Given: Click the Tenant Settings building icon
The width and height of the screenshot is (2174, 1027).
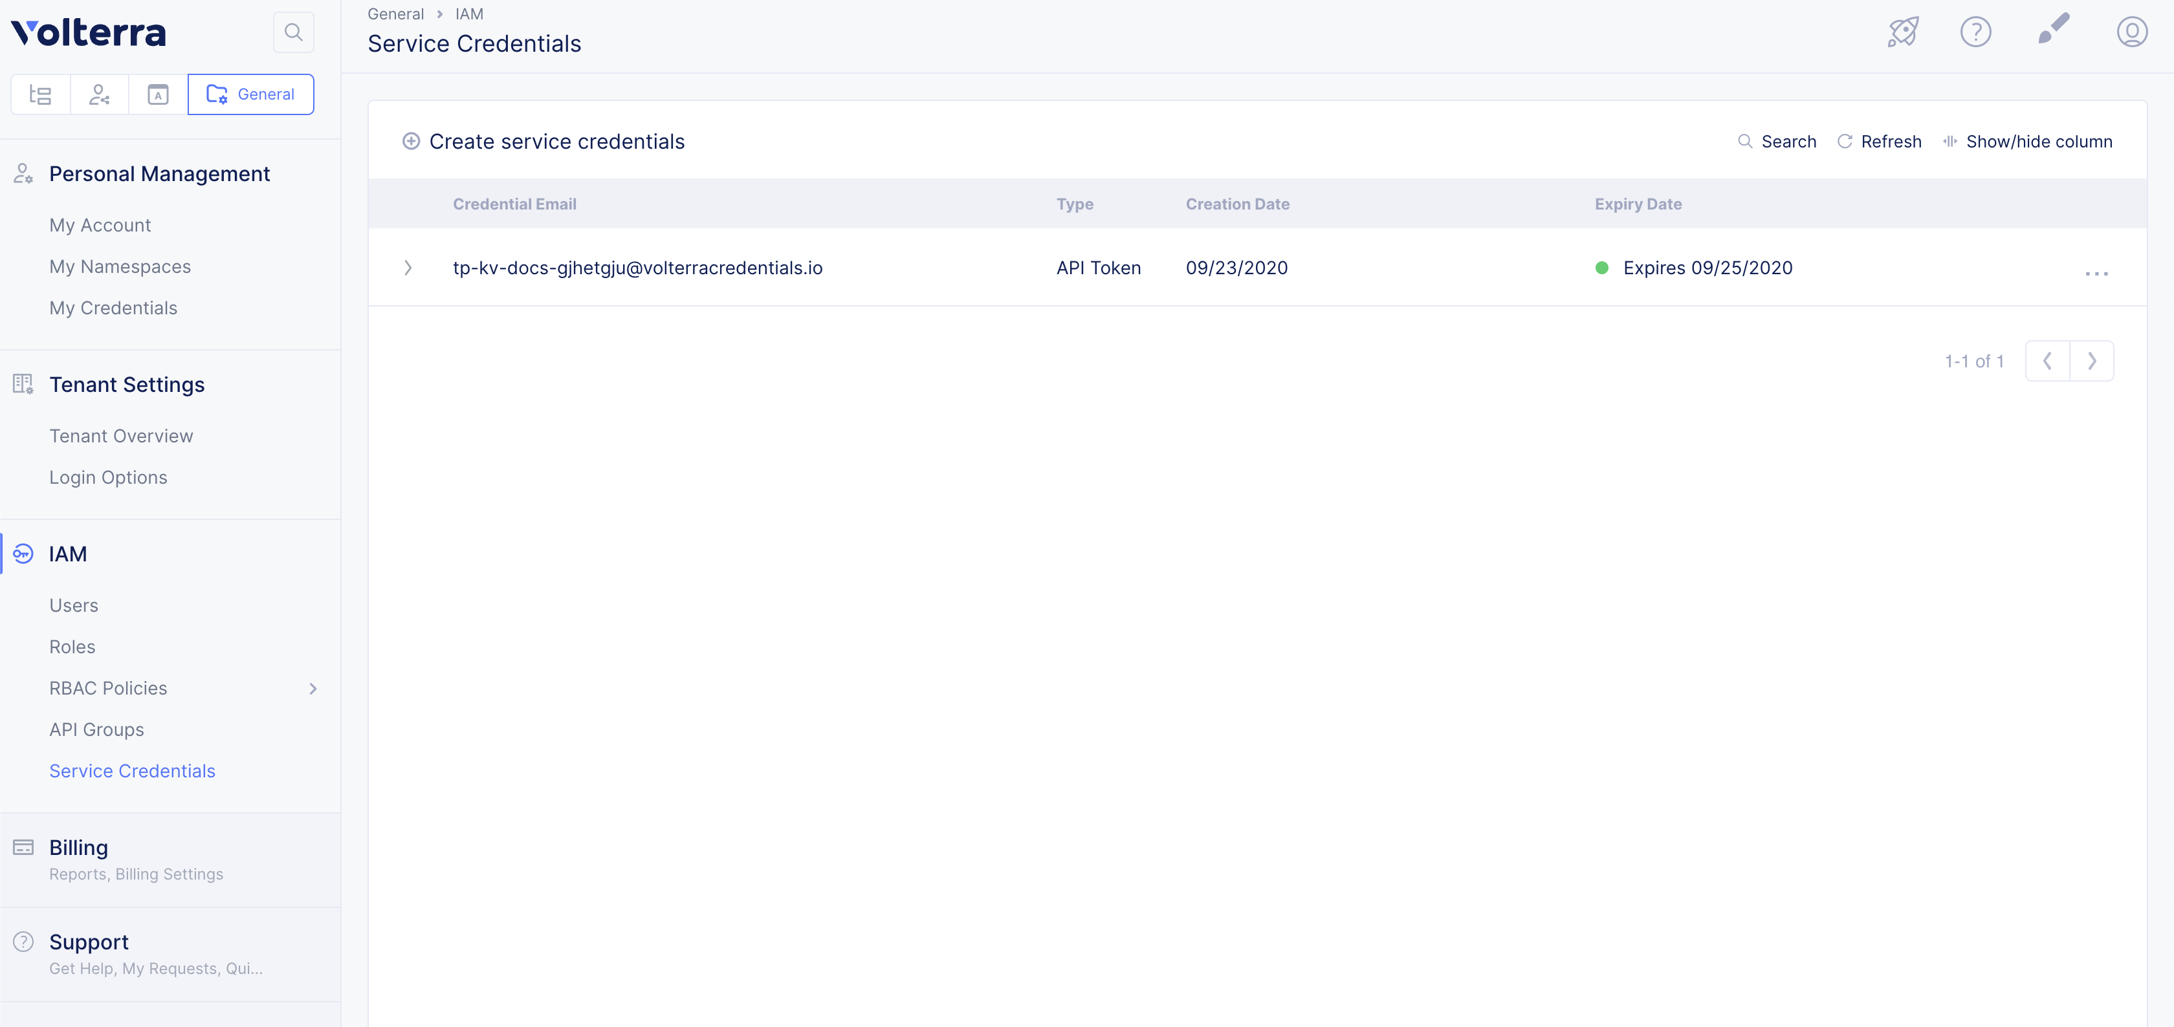Looking at the screenshot, I should (x=23, y=385).
